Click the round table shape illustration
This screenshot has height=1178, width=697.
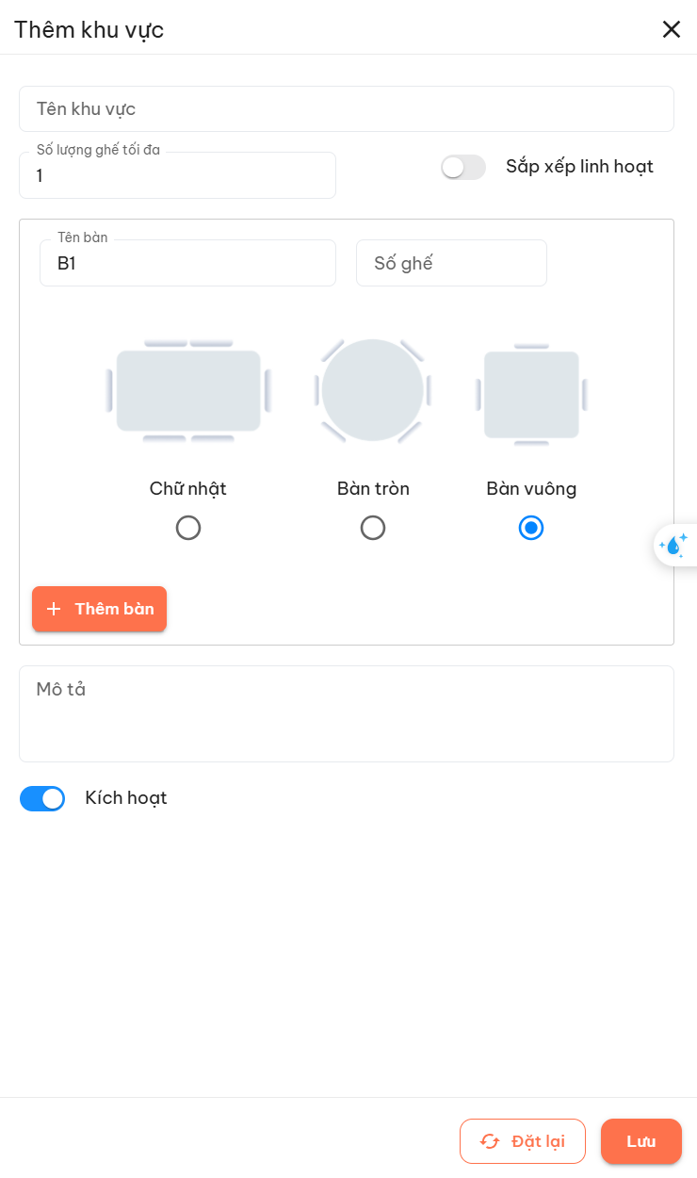point(373,390)
